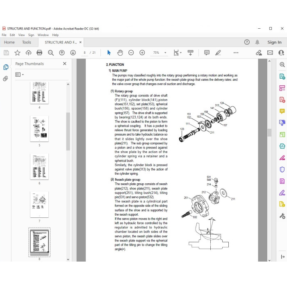
Task: Close the Page Thumbnails panel
Action: coord(65,64)
